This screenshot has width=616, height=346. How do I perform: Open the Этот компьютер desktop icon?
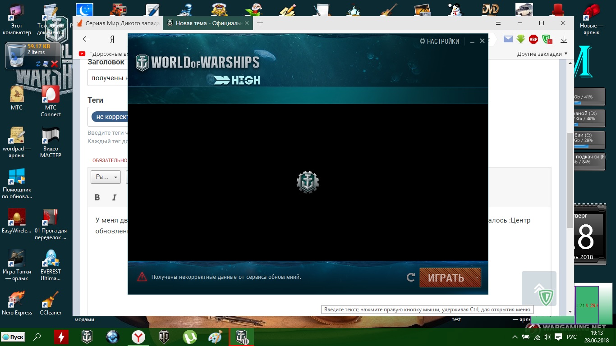[x=17, y=20]
